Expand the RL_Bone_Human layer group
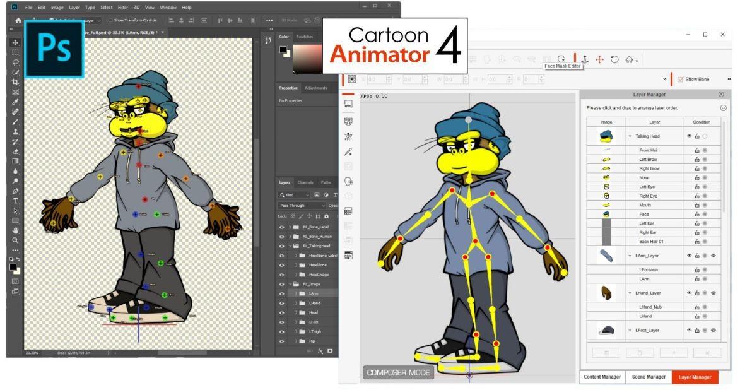 [290, 237]
